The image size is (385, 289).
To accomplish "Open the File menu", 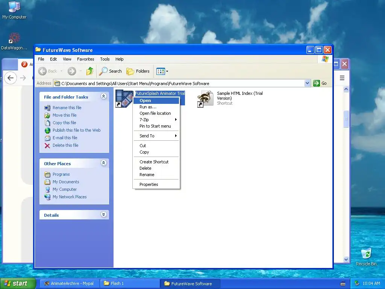I will coord(41,59).
